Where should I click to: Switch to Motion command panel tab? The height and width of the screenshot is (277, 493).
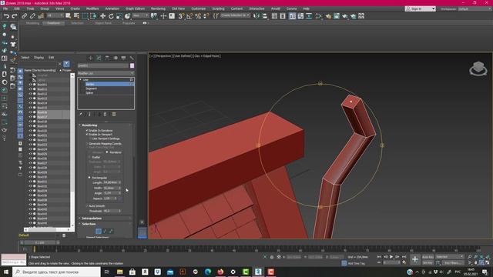point(116,58)
